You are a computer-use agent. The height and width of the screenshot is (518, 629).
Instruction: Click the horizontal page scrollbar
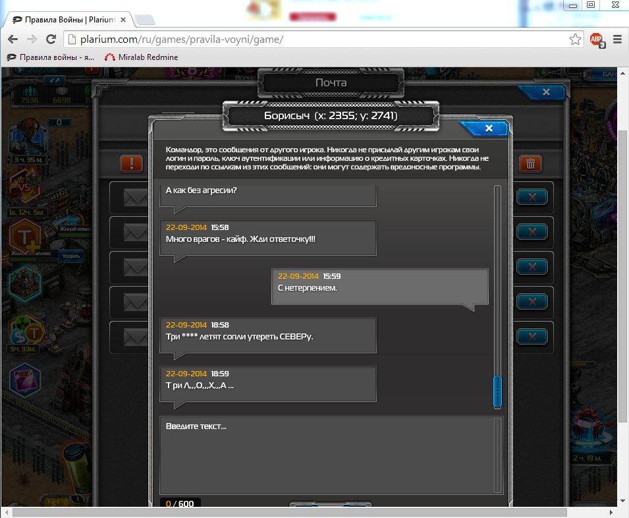[290, 512]
